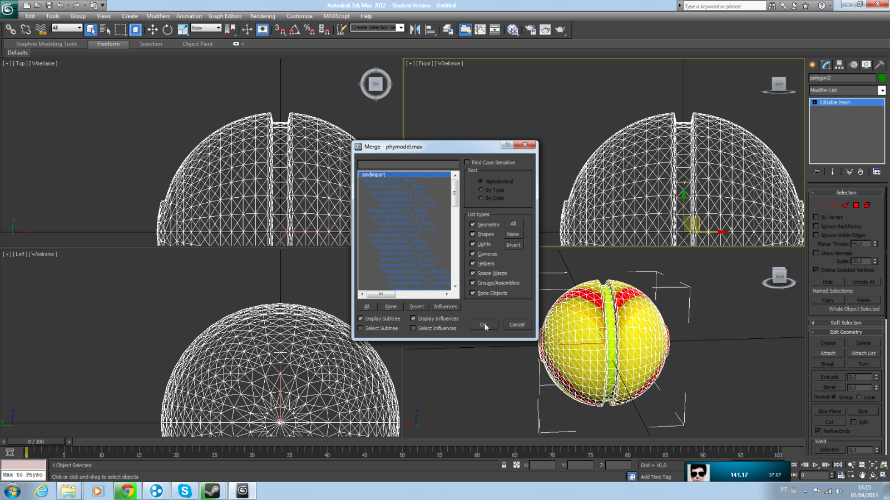Expand the Editable Mesh stack entry

coord(814,102)
